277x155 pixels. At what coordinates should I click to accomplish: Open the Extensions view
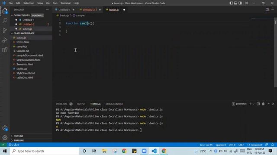pyautogui.click(x=5, y=50)
